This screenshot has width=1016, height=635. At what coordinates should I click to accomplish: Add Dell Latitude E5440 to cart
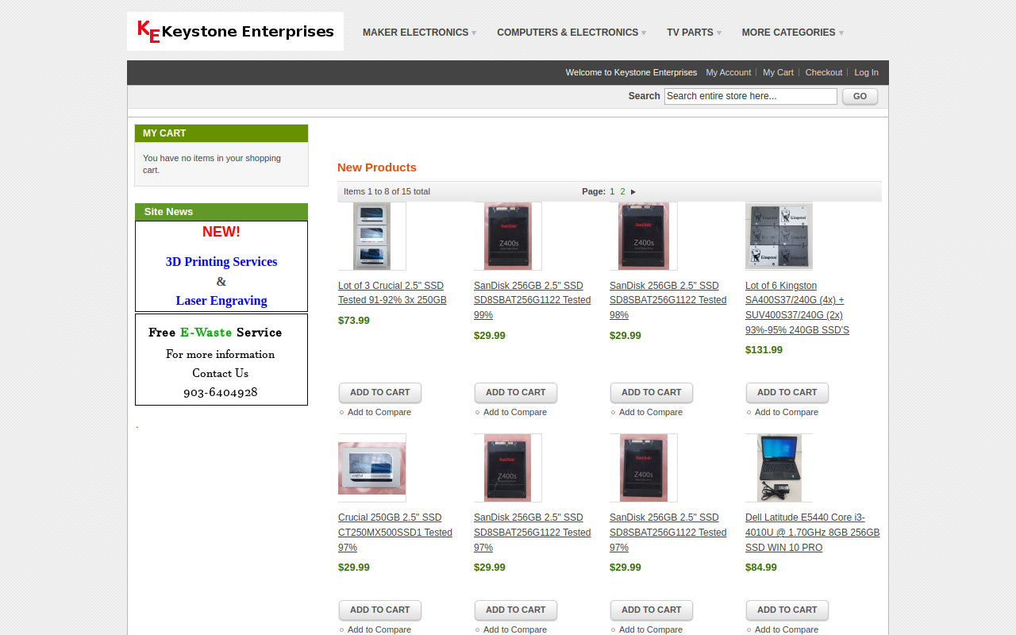pyautogui.click(x=787, y=610)
